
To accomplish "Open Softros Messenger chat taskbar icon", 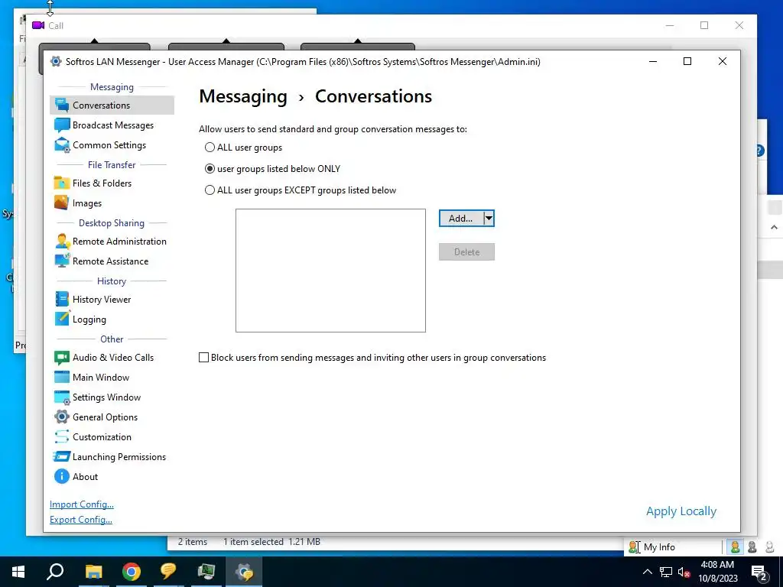I will [169, 572].
